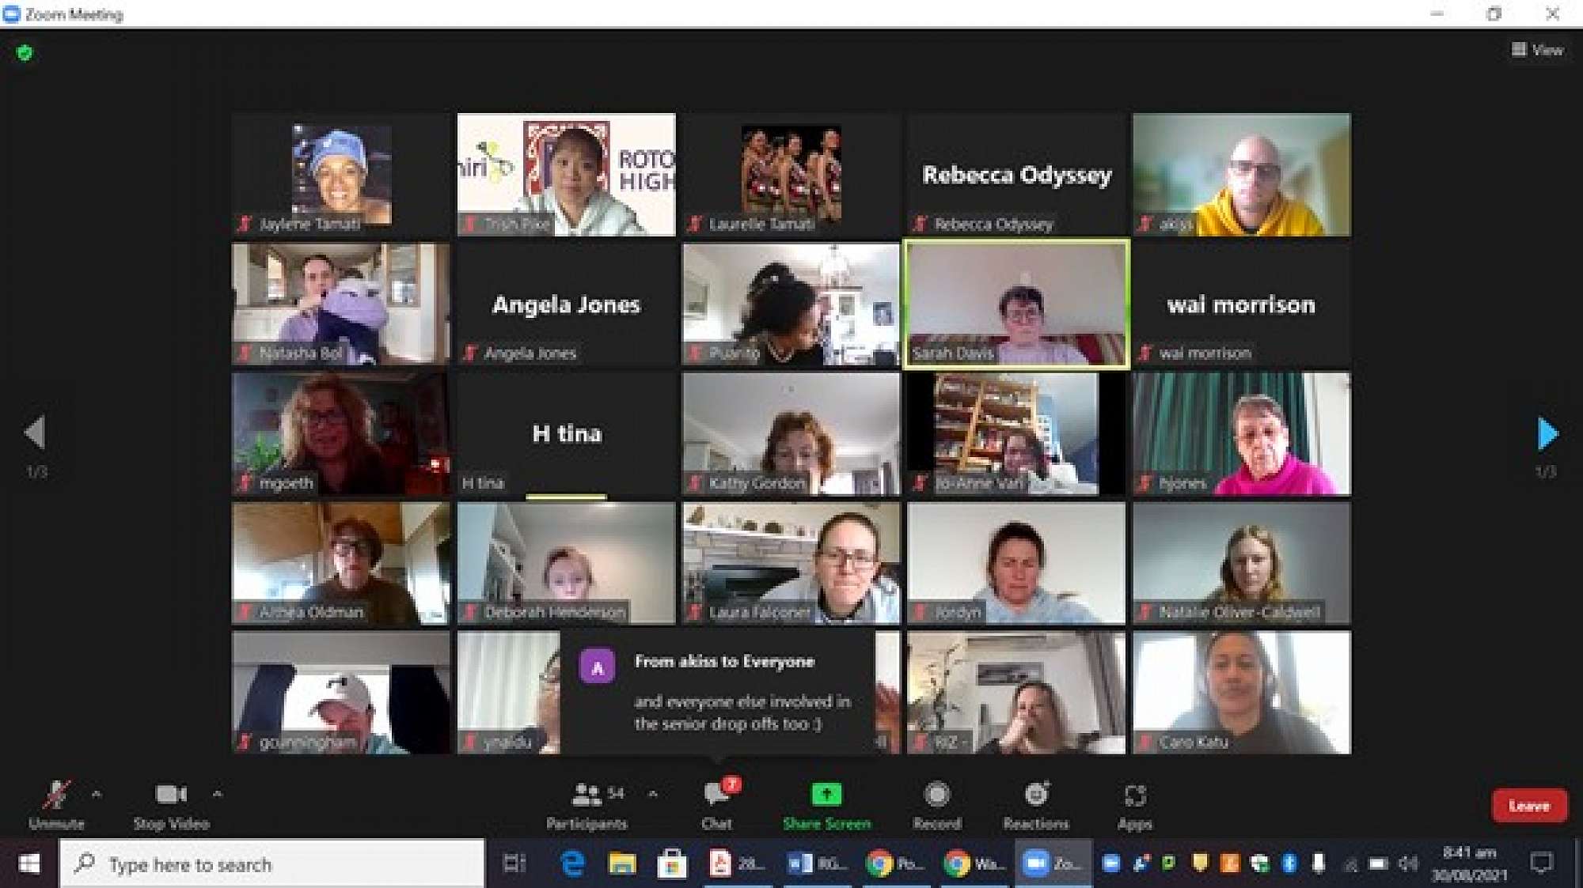Go to next gallery page arrow
The image size is (1583, 888).
click(1547, 433)
